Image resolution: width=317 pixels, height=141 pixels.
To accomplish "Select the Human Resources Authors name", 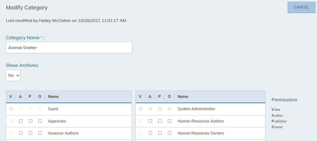I will tap(201, 121).
